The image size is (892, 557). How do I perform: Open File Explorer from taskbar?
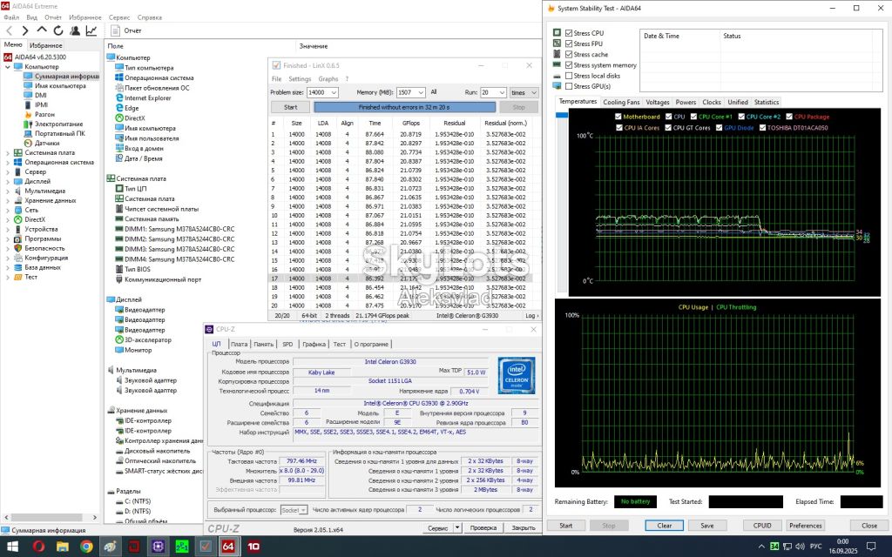click(63, 547)
